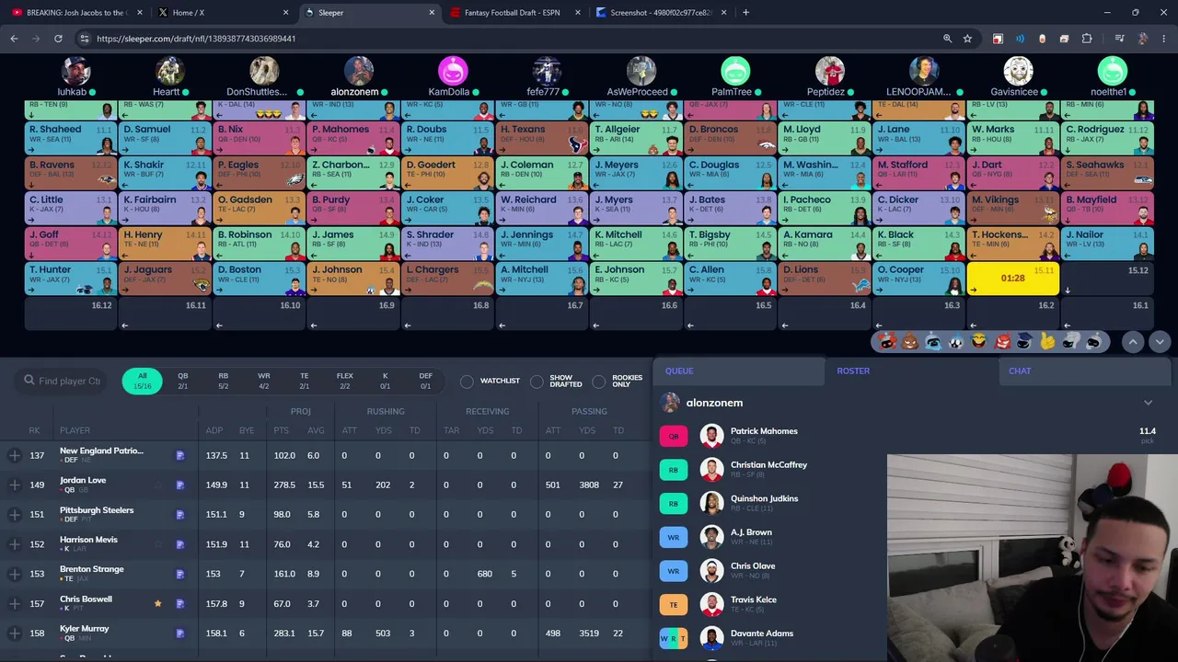
Task: Open the alonzonem manager avatar on the draft board
Action: click(359, 71)
